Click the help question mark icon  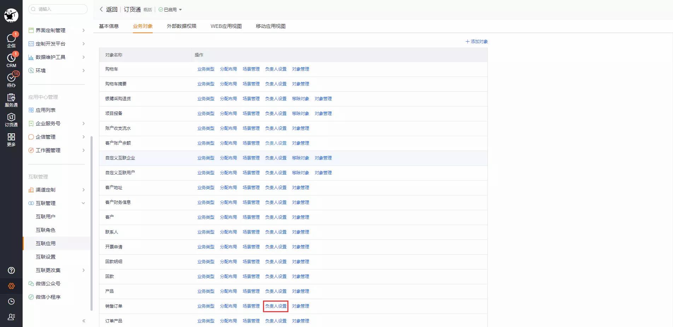[11, 271]
